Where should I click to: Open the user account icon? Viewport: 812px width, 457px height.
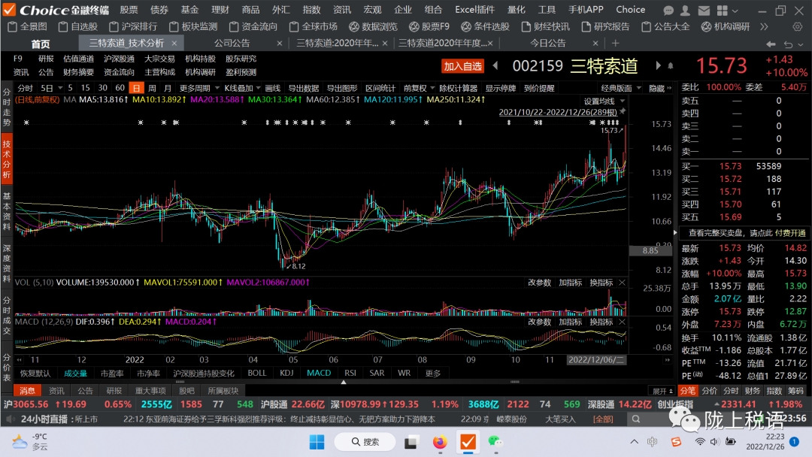[x=685, y=11]
